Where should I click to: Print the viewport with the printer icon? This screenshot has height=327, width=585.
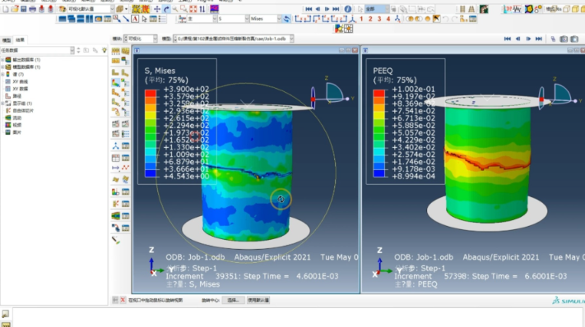click(32, 9)
